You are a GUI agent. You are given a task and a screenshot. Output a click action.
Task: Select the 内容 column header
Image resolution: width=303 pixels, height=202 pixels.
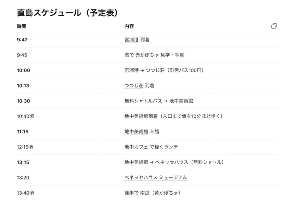coord(129,26)
